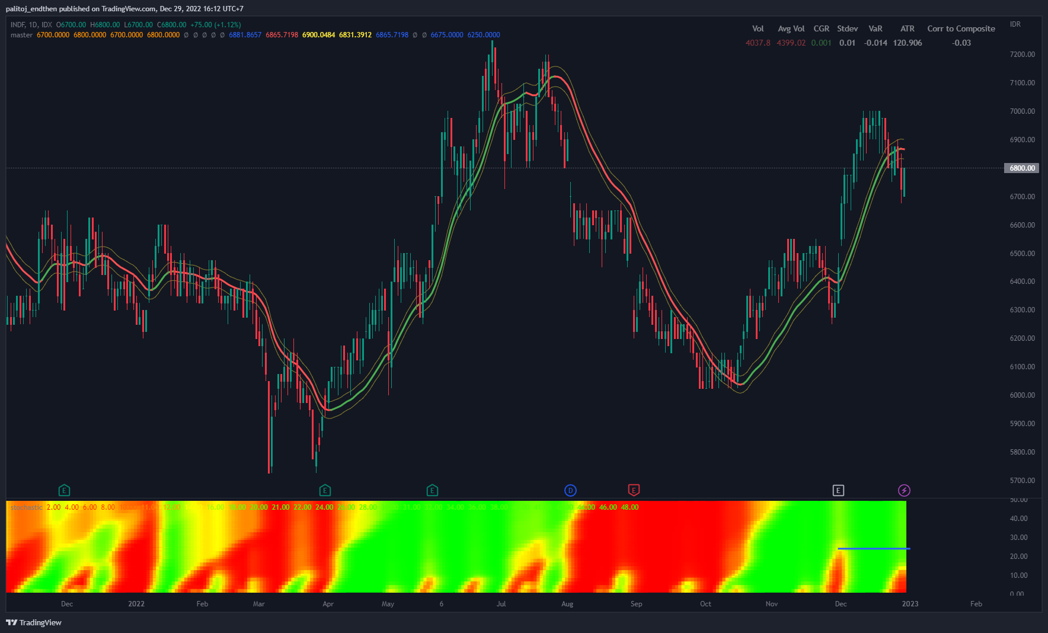
Task: Click the 7200.00 price scale label
Action: coord(1023,55)
